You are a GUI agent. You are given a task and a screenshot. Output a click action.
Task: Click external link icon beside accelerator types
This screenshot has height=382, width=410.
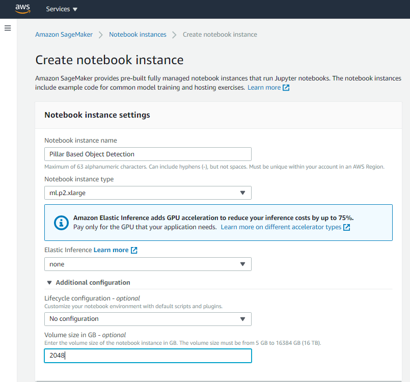347,227
